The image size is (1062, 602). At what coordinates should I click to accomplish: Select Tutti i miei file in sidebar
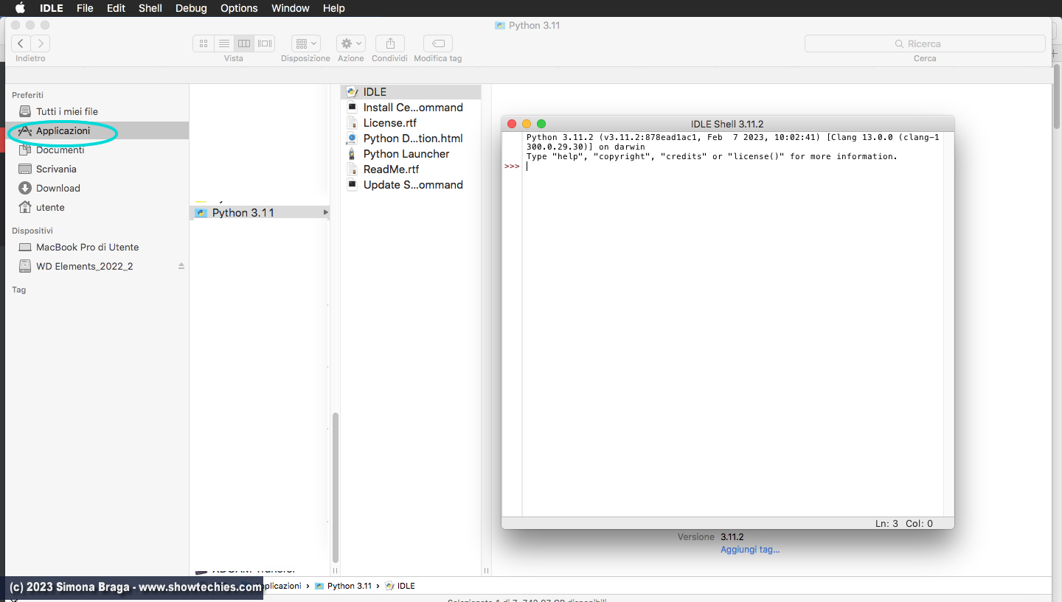coord(97,111)
